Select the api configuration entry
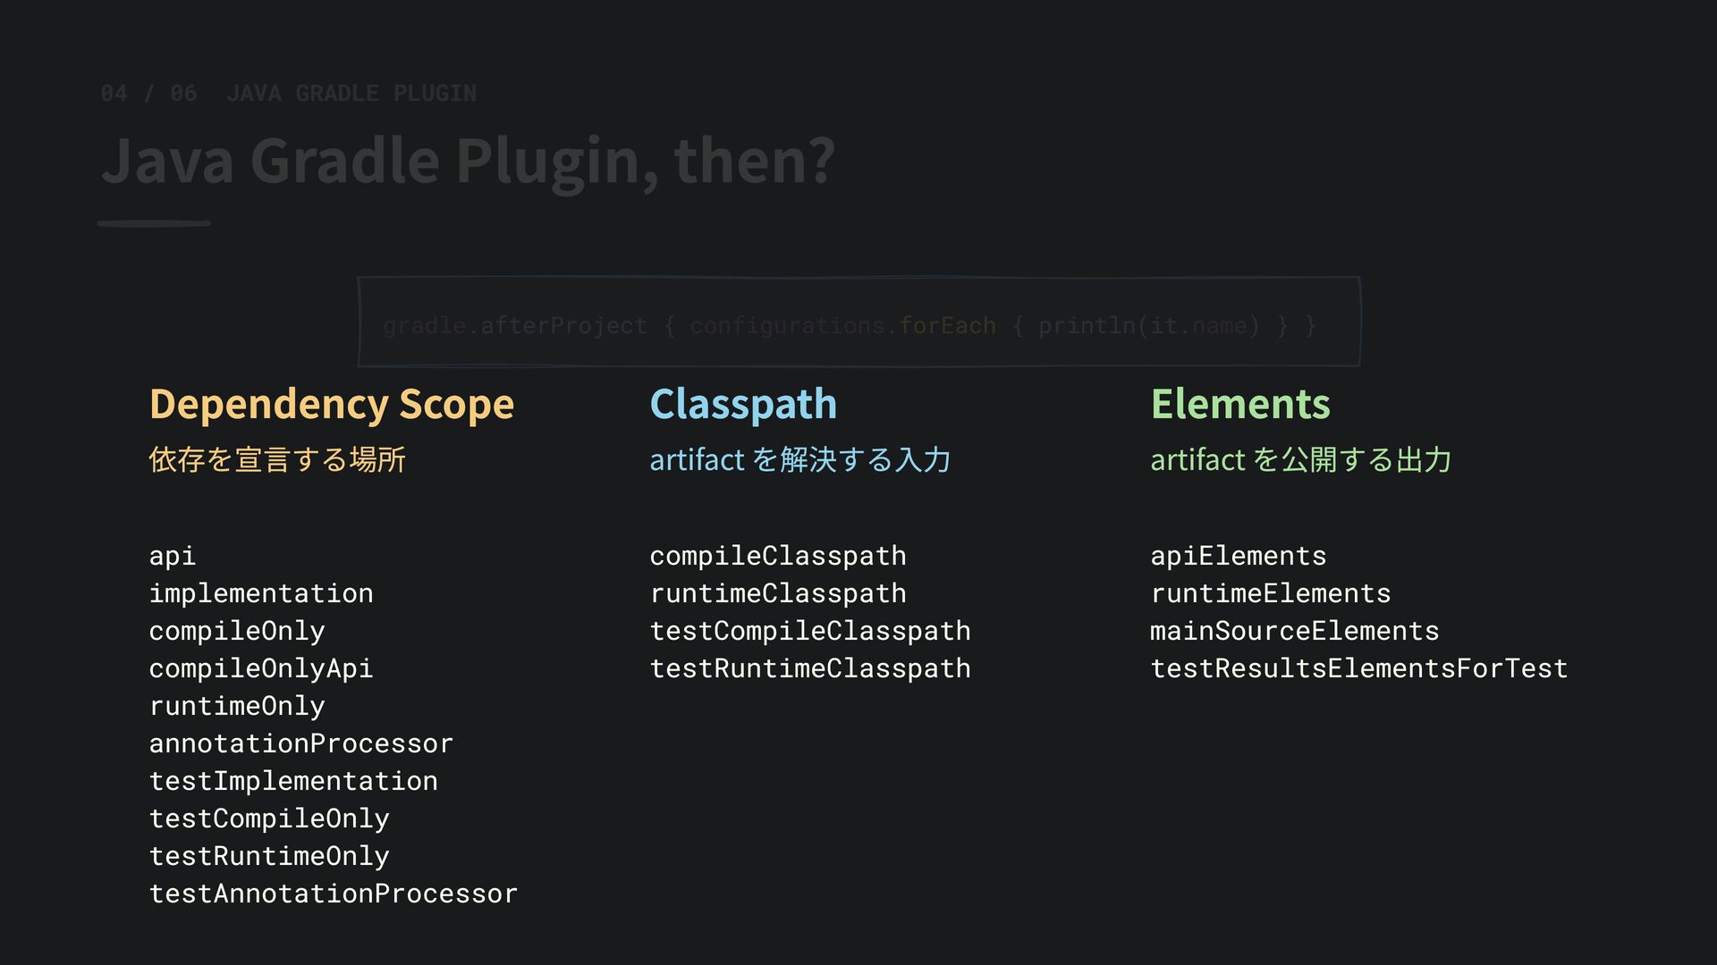This screenshot has width=1717, height=965. tap(173, 556)
